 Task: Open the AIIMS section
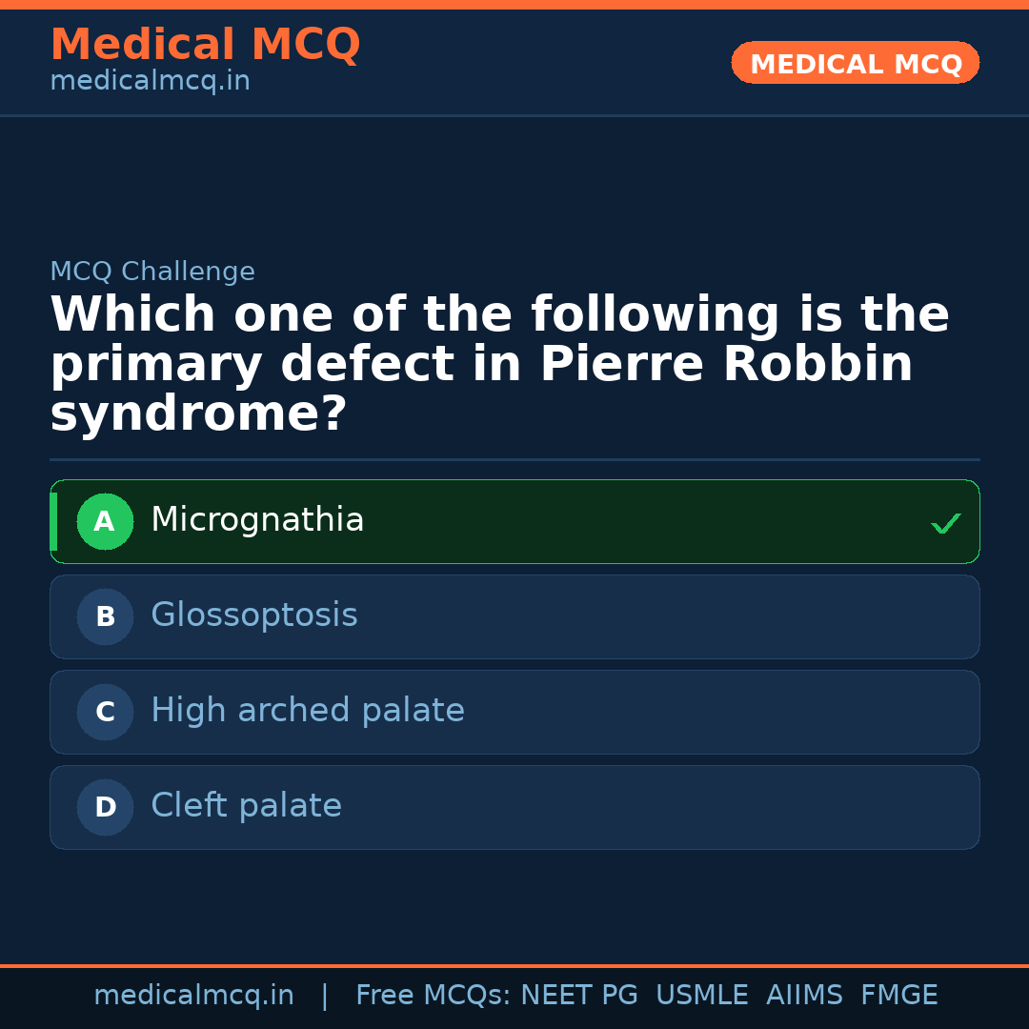[805, 995]
